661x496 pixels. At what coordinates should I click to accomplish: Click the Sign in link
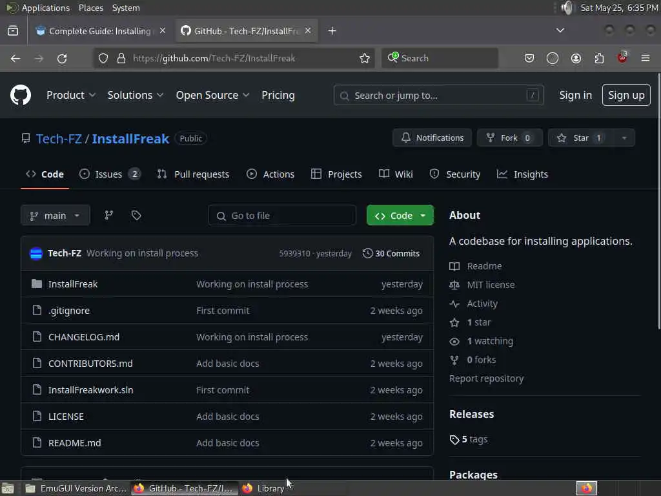tap(575, 96)
